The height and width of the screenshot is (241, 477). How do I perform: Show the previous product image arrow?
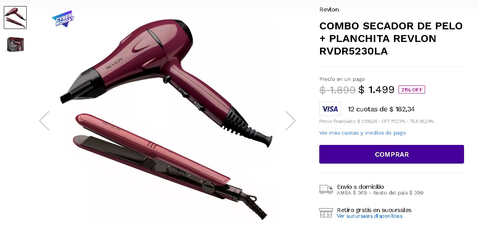pyautogui.click(x=44, y=121)
